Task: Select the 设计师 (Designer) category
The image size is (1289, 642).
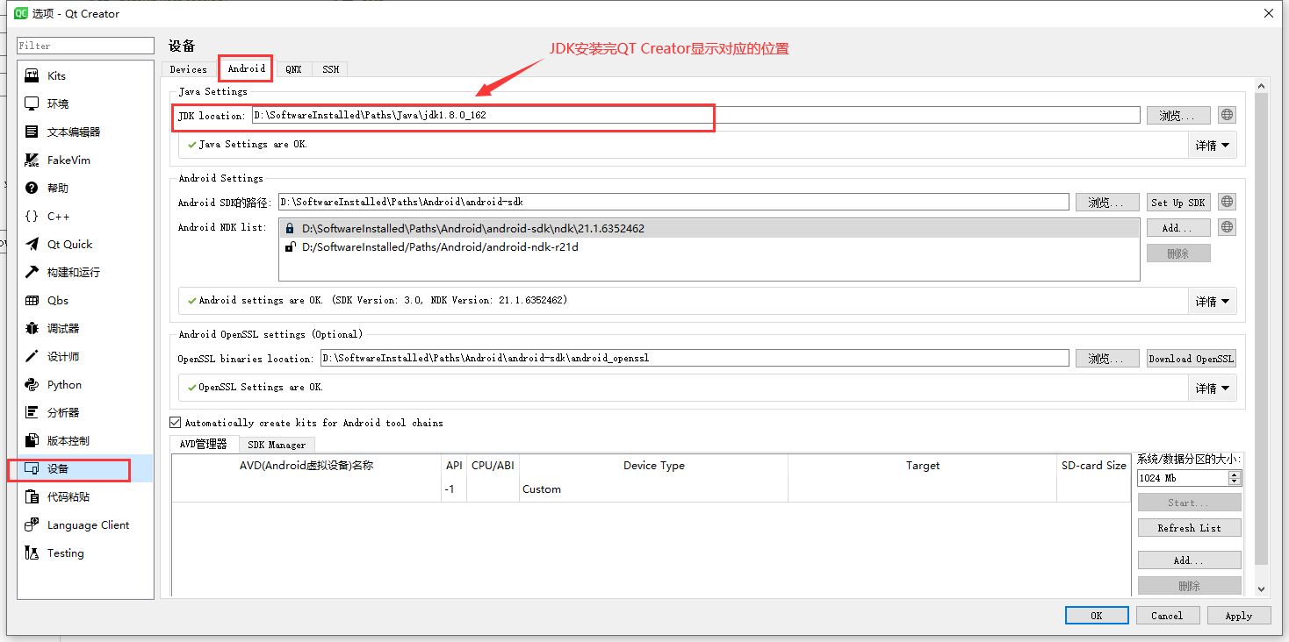Action: tap(59, 356)
